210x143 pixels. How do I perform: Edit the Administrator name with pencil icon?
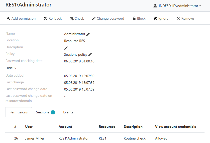point(88,34)
